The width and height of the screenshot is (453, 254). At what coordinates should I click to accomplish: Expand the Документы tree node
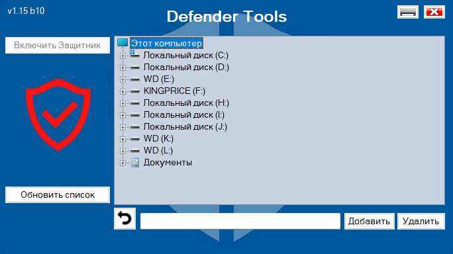[123, 163]
